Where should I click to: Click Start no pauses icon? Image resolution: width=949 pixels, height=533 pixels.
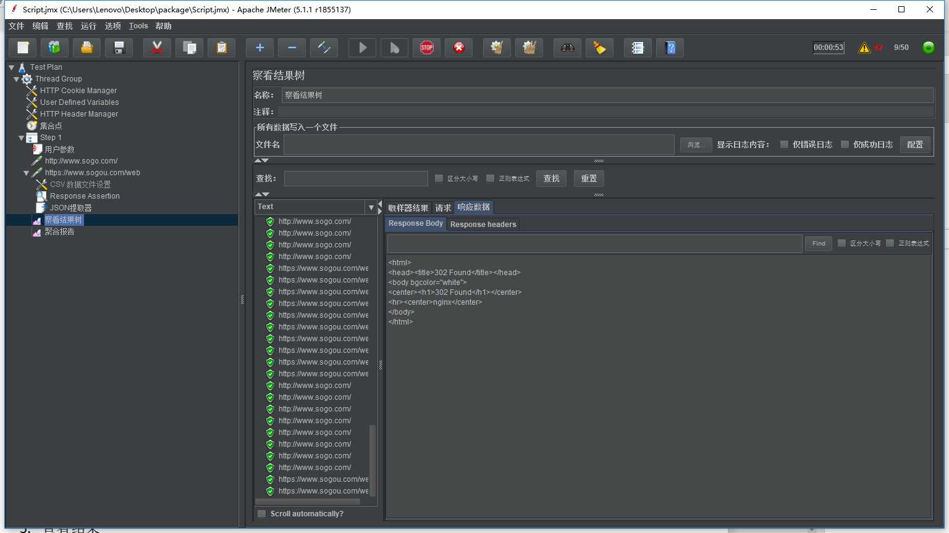394,48
